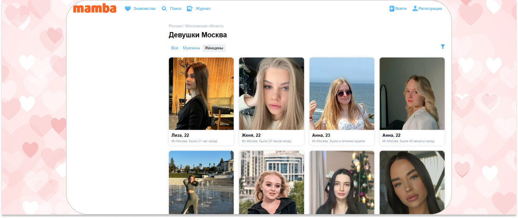Click the person icon beside Регистрация

(415, 8)
